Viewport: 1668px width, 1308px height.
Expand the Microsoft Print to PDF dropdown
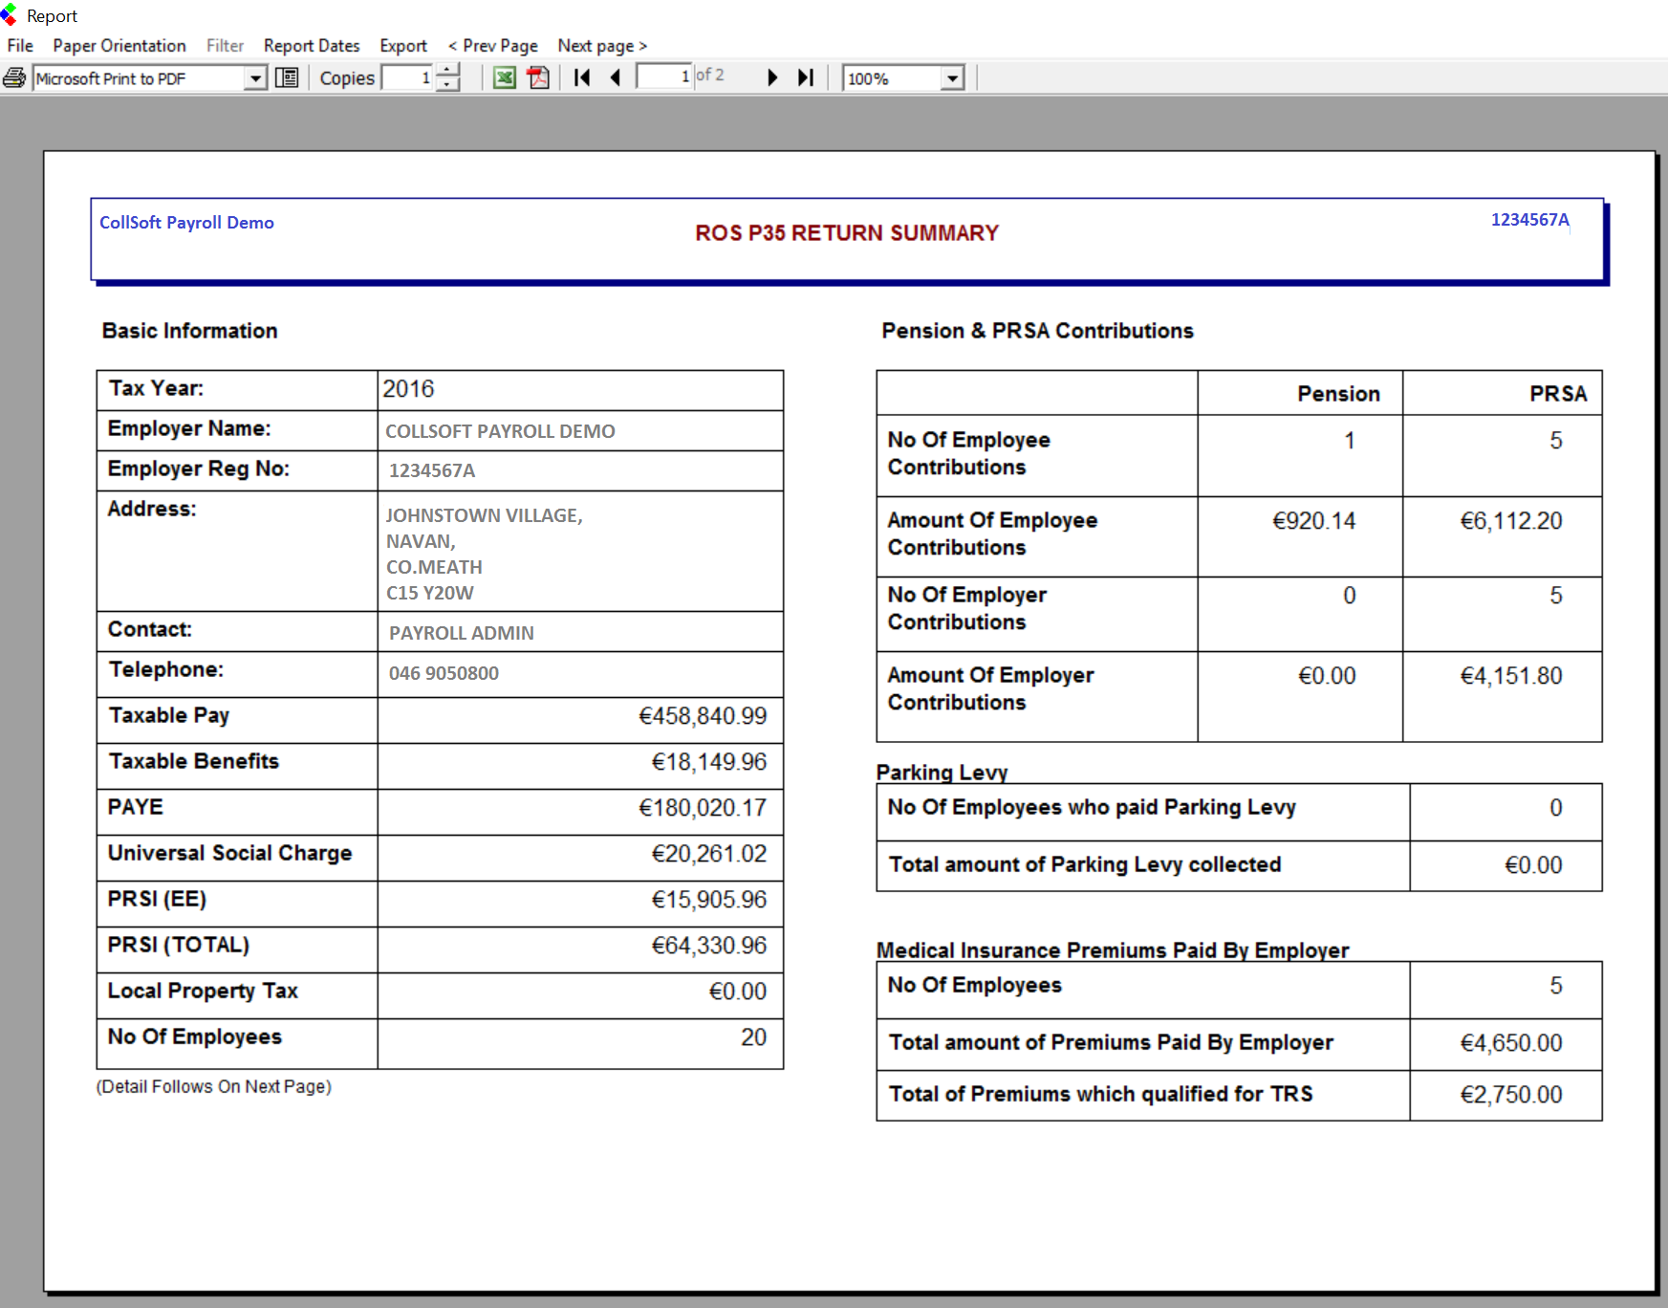coord(255,78)
